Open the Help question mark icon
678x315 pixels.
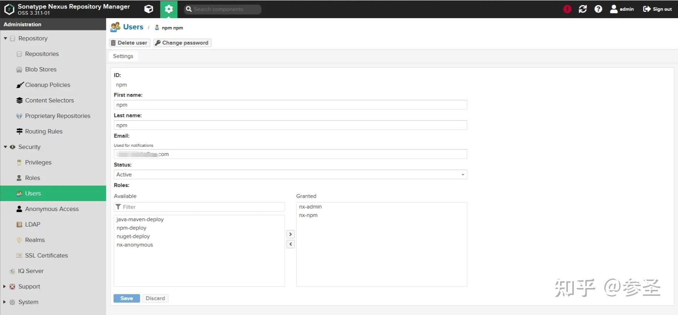(x=598, y=9)
